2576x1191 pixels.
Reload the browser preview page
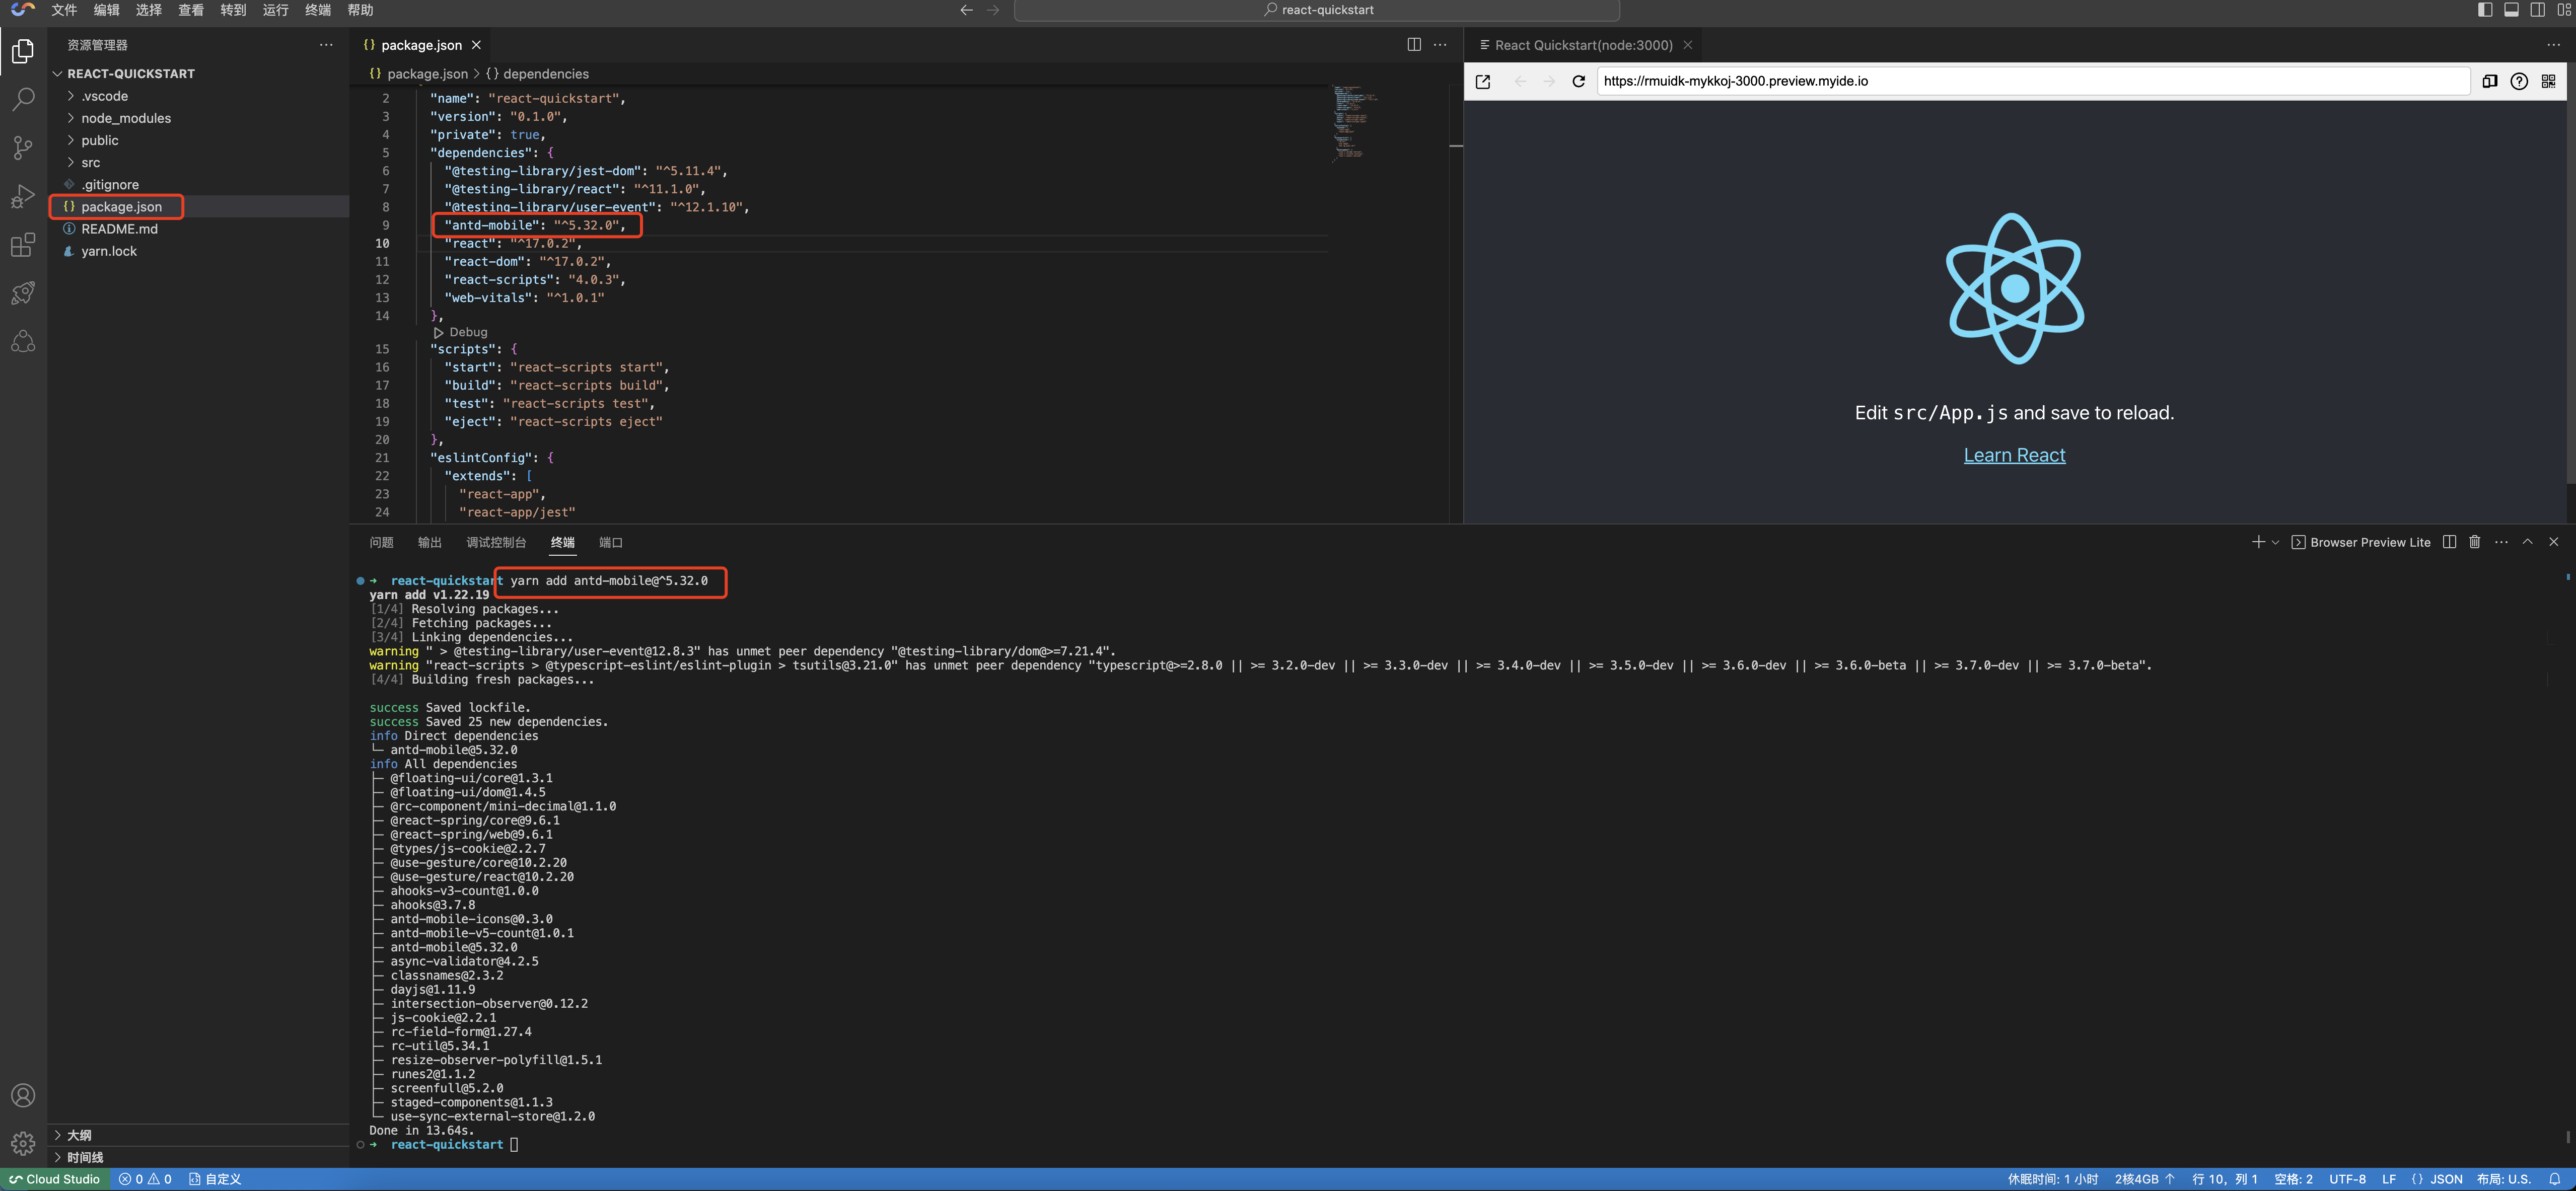point(1578,81)
